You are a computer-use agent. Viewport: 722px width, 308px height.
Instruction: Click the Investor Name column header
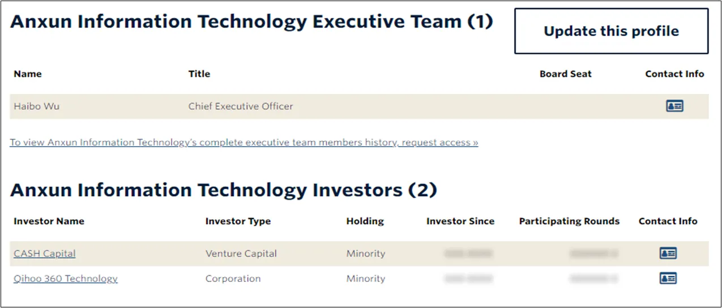49,221
